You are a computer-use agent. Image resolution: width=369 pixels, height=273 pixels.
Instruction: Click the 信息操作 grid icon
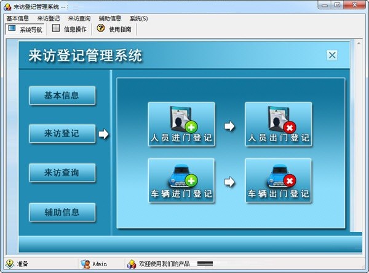(x=56, y=28)
